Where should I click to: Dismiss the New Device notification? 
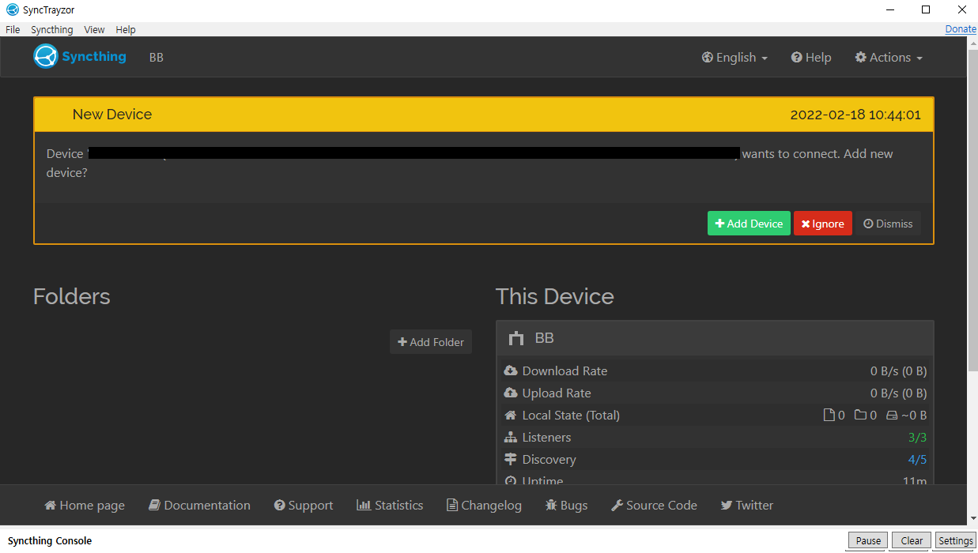coord(888,224)
